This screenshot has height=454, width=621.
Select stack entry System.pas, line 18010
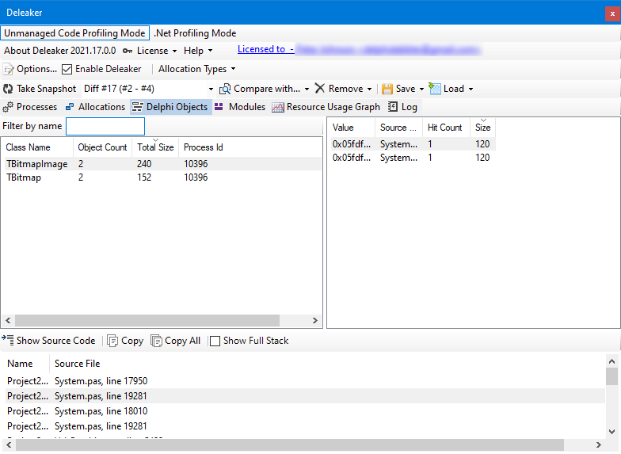coord(305,411)
